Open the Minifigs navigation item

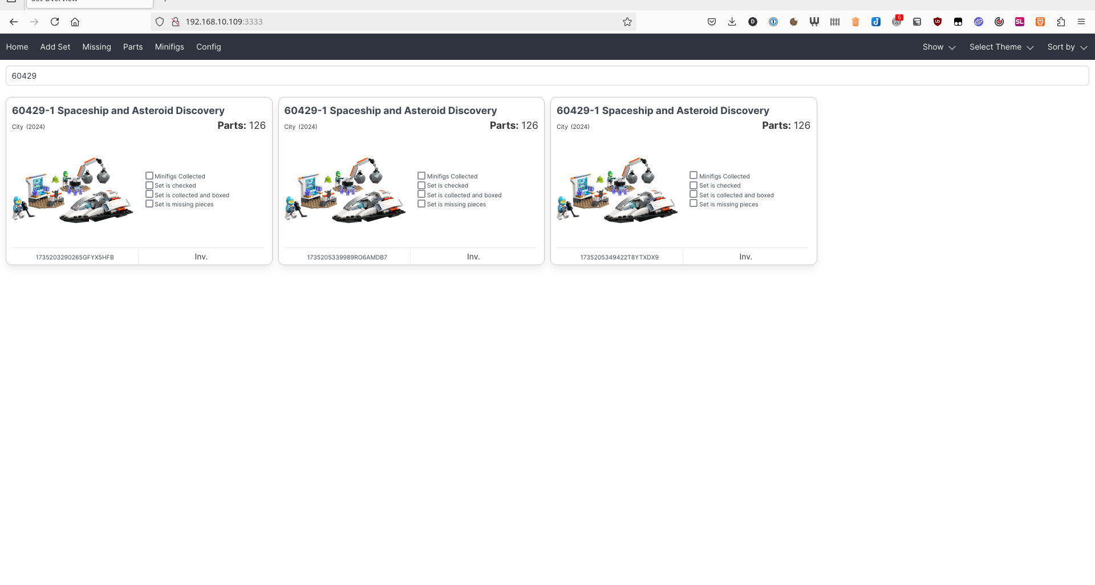[x=169, y=47]
